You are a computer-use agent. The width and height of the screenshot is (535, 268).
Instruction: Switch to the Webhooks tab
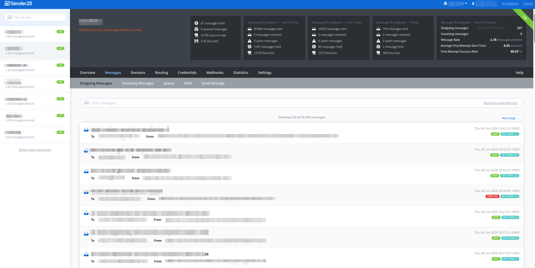pos(215,73)
